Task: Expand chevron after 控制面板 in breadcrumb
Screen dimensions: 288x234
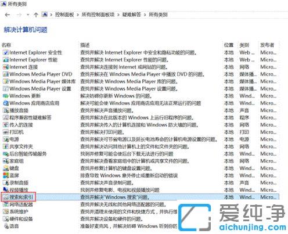Action: click(x=78, y=15)
